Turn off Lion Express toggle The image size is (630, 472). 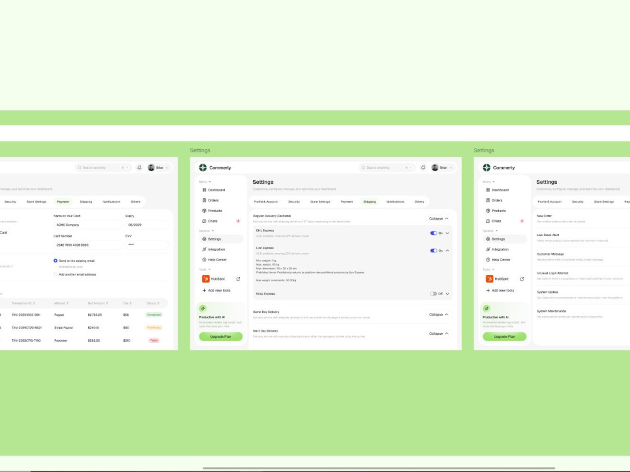(x=433, y=250)
